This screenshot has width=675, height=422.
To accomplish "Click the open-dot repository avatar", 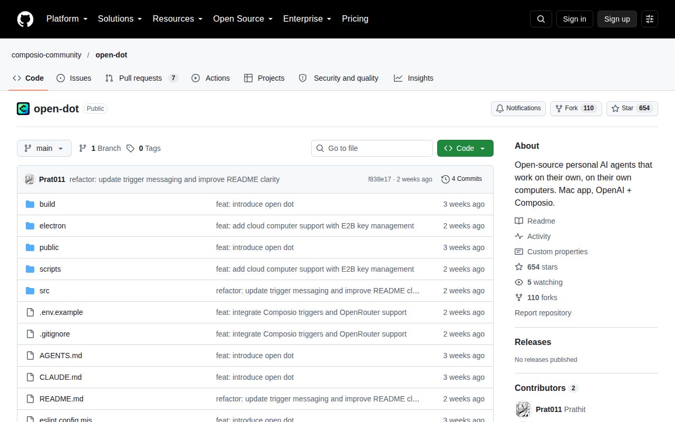I will point(23,109).
